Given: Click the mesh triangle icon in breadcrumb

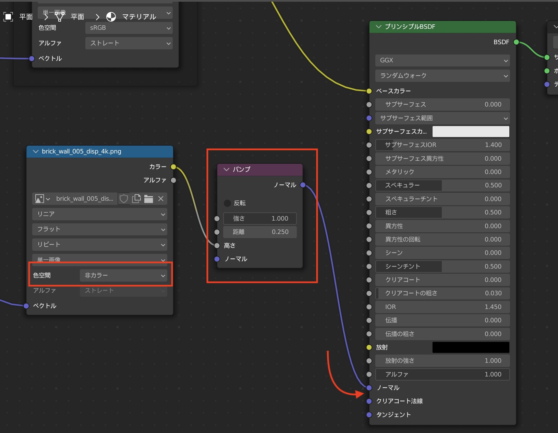Looking at the screenshot, I should [60, 17].
